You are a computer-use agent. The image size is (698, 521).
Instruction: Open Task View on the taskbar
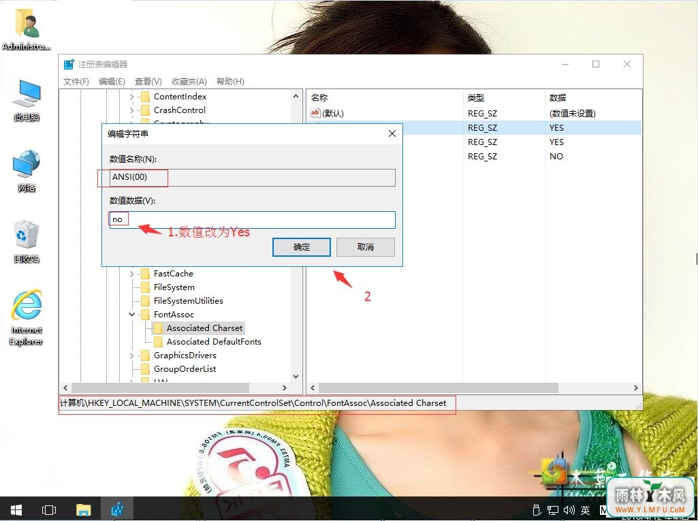coord(49,509)
